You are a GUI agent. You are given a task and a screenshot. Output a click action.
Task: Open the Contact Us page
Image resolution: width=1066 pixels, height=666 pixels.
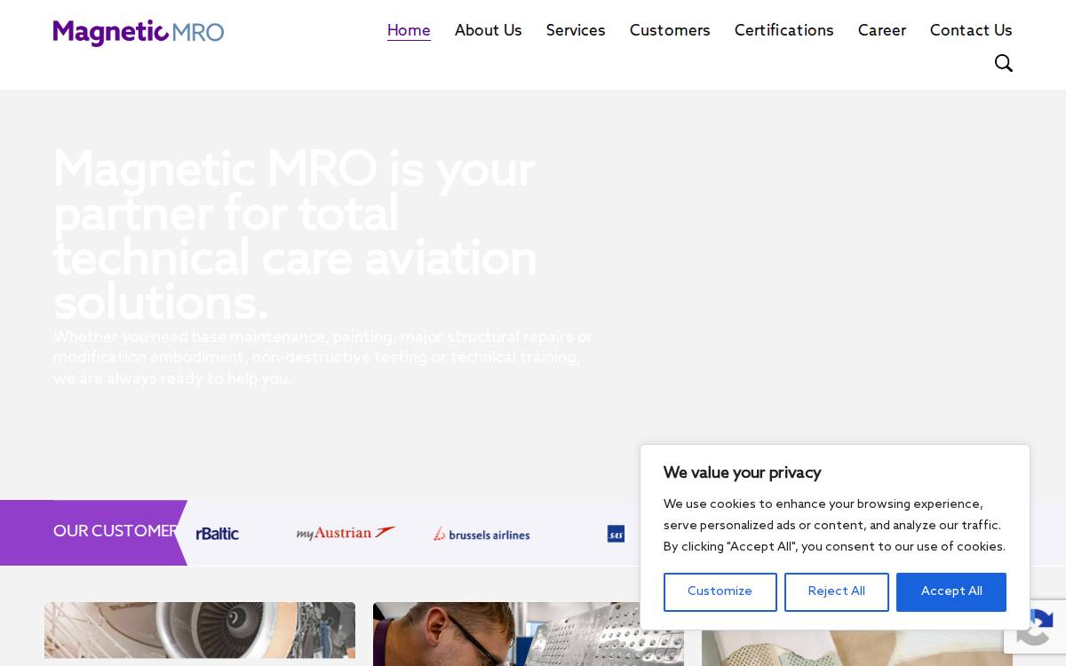click(971, 30)
